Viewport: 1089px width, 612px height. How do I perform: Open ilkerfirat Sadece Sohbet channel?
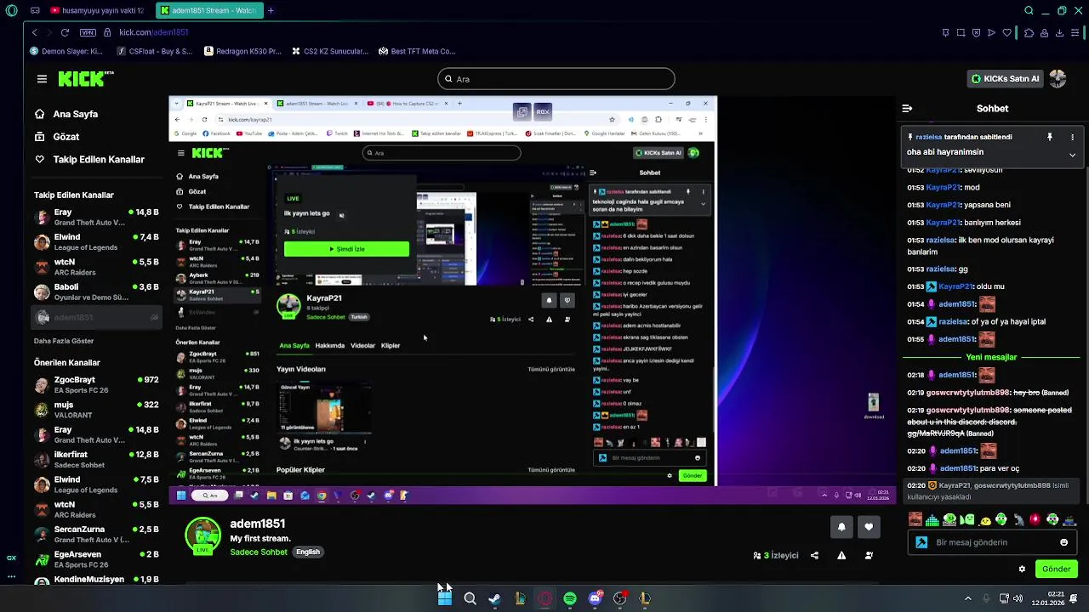pos(96,460)
